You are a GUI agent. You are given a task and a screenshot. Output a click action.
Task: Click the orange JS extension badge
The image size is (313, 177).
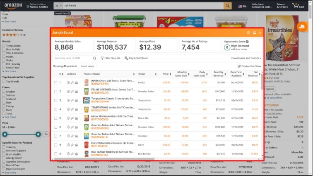302,26
